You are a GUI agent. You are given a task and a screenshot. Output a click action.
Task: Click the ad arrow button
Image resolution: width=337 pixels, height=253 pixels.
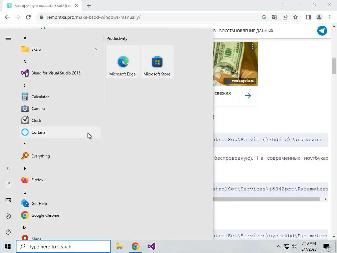click(248, 96)
